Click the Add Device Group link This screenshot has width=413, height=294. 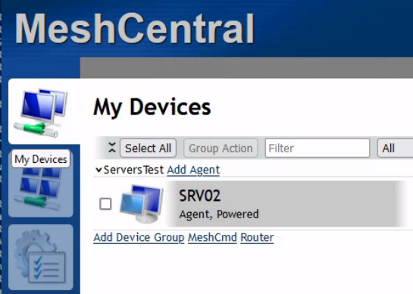[139, 238]
